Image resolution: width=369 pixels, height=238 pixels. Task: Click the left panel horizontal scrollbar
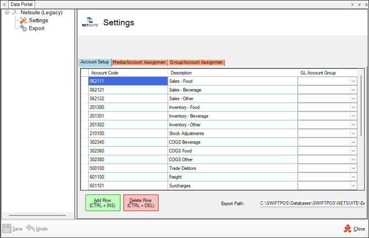pos(37,215)
